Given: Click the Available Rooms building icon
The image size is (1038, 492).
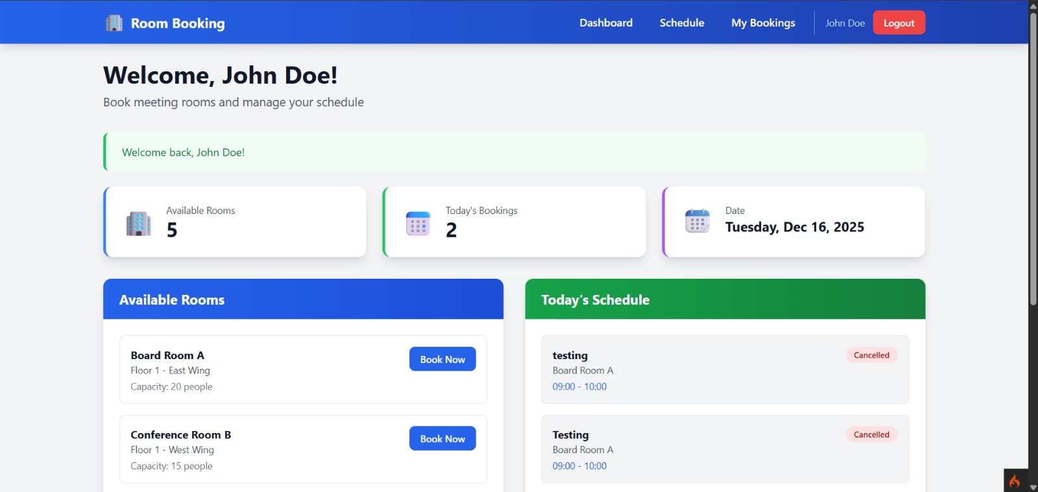Looking at the screenshot, I should (138, 224).
